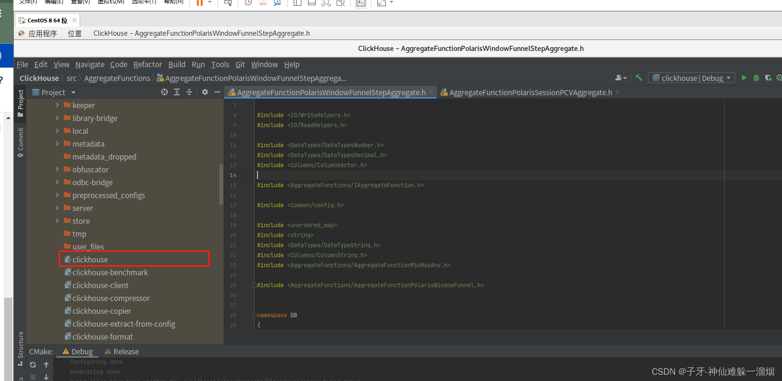The width and height of the screenshot is (782, 381).
Task: Run the clickhouse configuration with green play
Action: [744, 78]
